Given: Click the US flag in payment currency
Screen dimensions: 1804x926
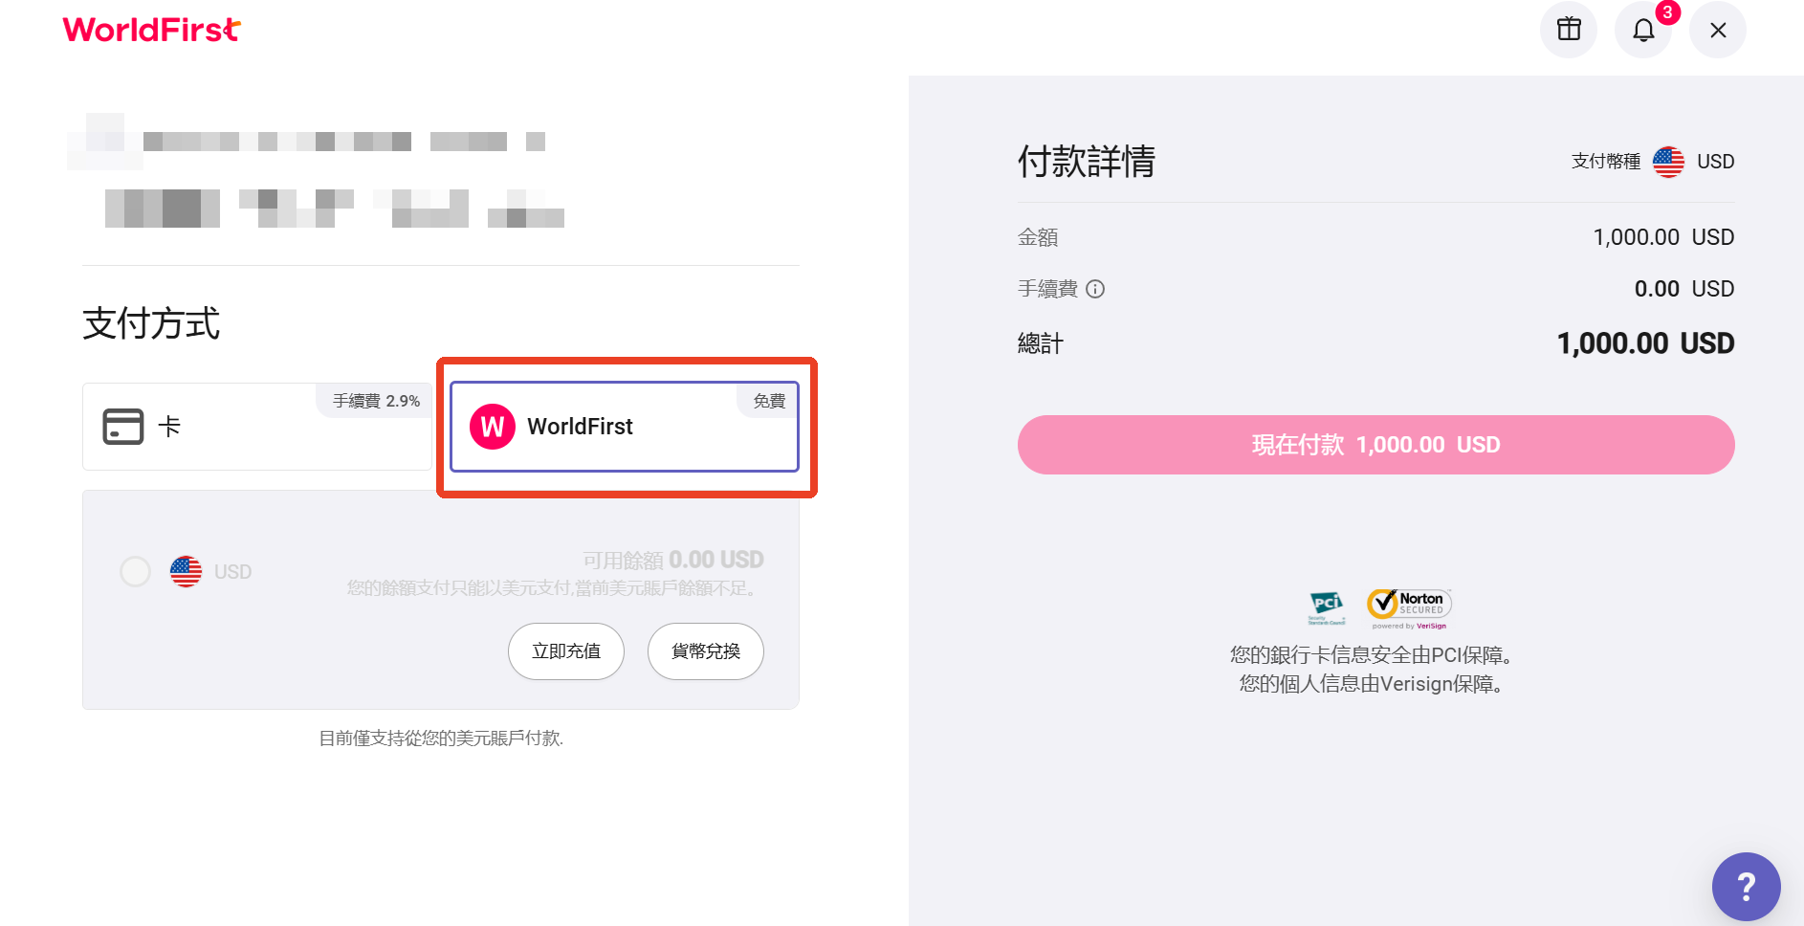Looking at the screenshot, I should [1668, 162].
